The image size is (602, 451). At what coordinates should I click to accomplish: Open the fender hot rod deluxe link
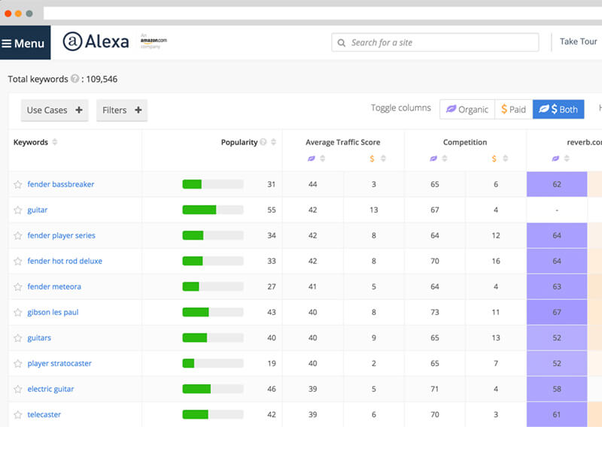pos(65,261)
